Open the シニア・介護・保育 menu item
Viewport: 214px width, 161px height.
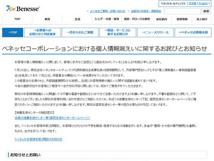click(x=107, y=19)
